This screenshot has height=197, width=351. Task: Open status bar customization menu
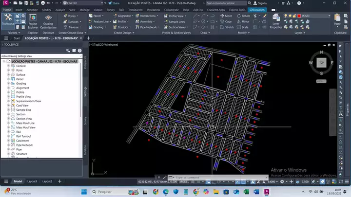[x=347, y=182]
